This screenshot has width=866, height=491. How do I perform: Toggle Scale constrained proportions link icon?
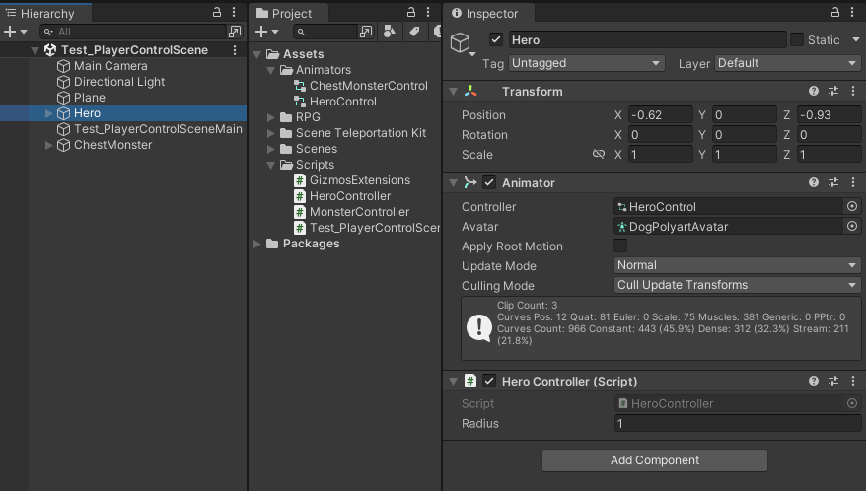[599, 154]
